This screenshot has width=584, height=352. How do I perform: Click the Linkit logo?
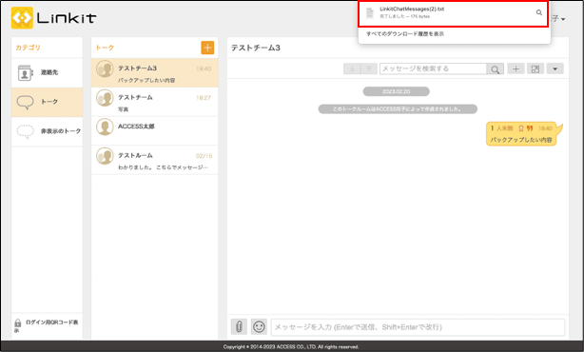tap(53, 17)
